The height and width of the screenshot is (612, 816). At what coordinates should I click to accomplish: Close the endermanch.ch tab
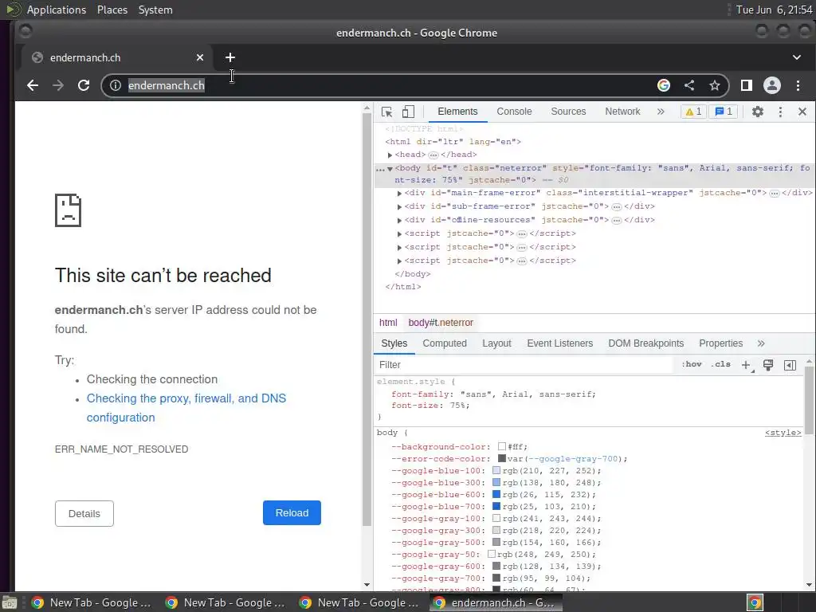tap(200, 57)
